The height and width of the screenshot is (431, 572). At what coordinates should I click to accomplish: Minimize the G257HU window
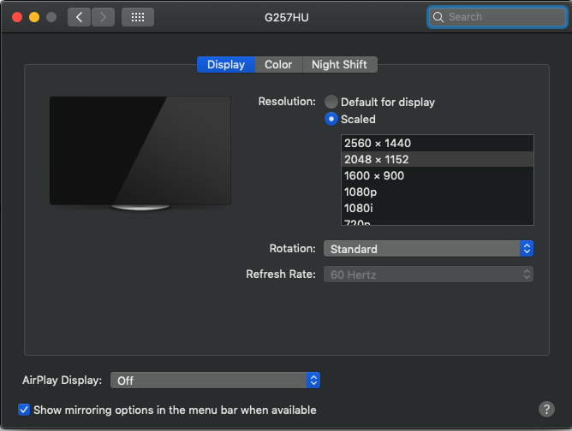point(34,17)
